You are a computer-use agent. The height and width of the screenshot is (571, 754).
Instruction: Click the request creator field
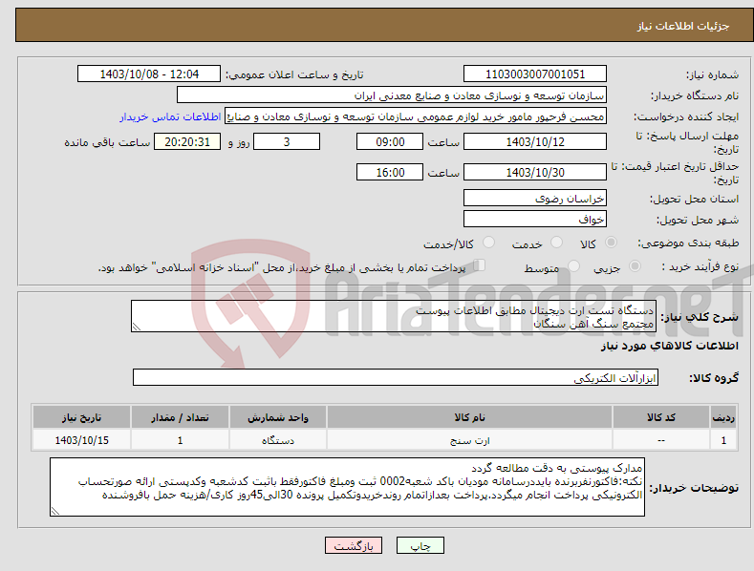416,116
